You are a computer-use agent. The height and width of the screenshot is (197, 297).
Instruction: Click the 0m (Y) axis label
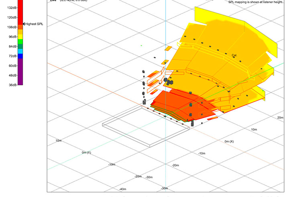tap(86, 153)
